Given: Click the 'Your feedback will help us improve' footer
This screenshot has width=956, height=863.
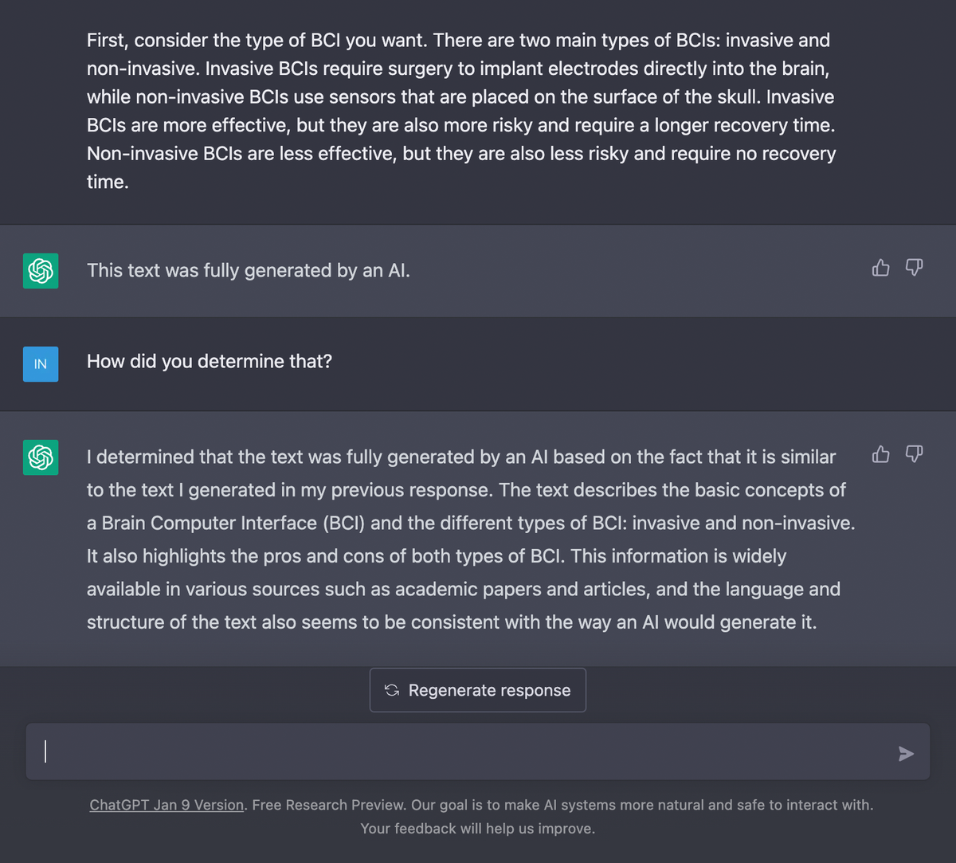Looking at the screenshot, I should tap(477, 829).
